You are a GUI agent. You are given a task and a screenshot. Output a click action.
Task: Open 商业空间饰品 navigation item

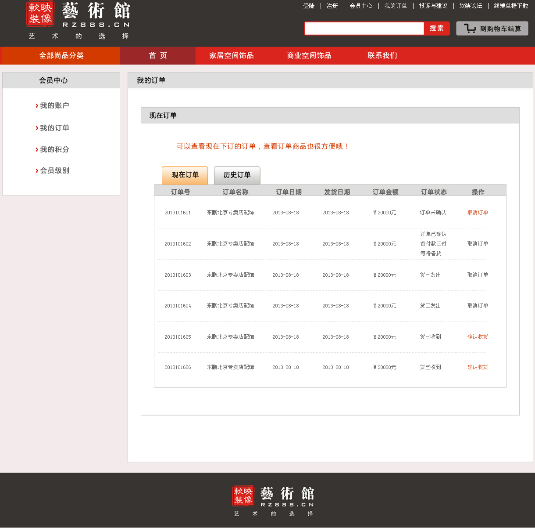click(309, 56)
